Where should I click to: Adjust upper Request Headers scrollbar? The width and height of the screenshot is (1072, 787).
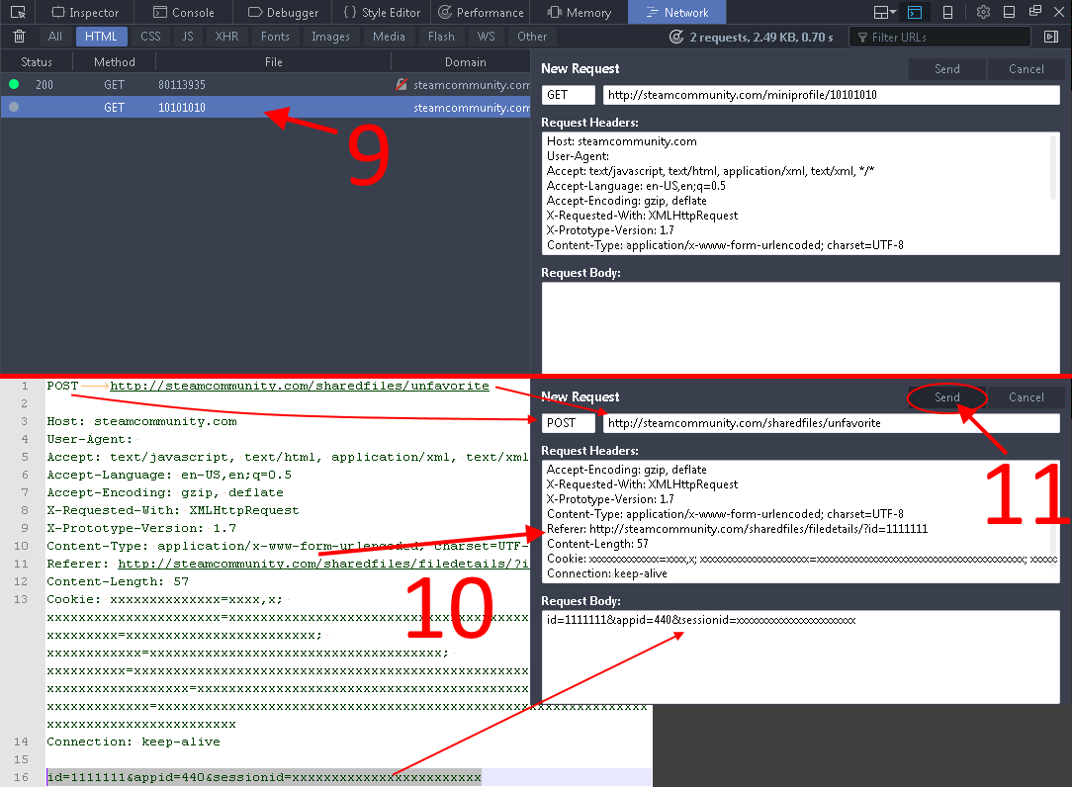tap(1053, 167)
